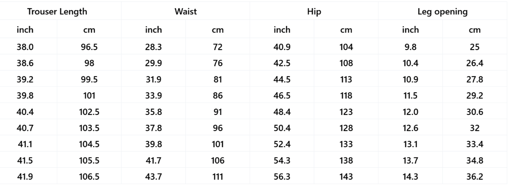Select the 43.7 waist inch cell

point(154,177)
